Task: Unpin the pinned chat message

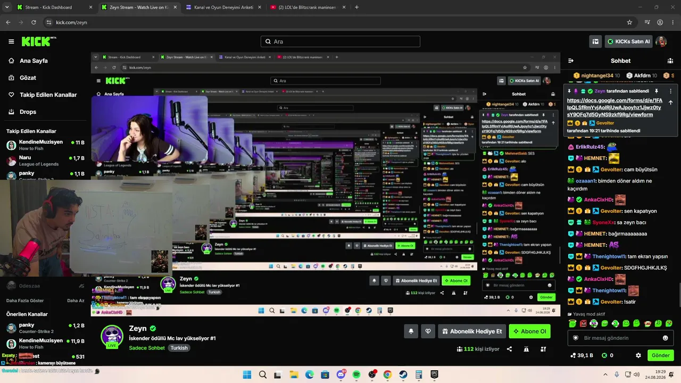Action: (657, 91)
